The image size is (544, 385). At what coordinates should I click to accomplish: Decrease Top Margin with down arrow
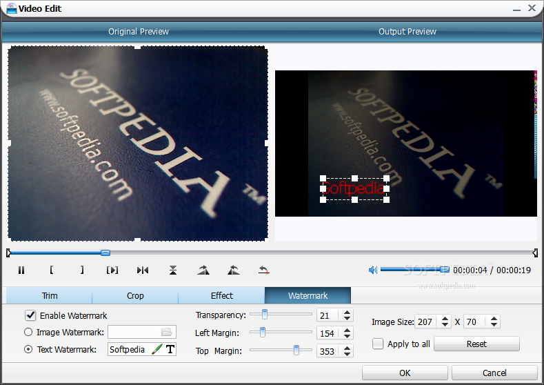[x=347, y=355]
